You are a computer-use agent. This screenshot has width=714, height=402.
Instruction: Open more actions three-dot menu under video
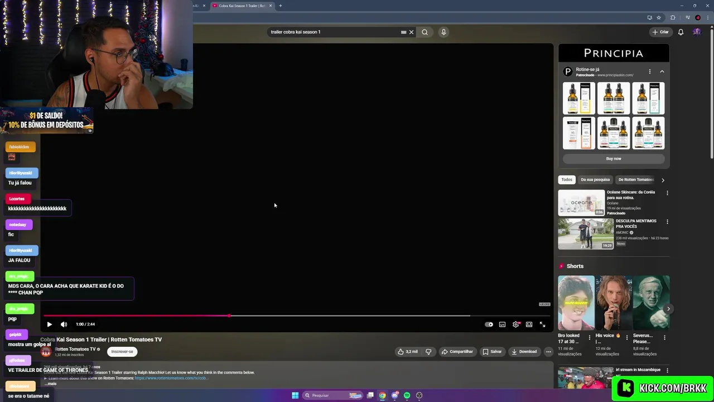pos(548,352)
